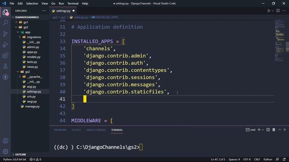Screen dimensions: 289x162
Task: Open the Selection menu
Action: pos(32,4)
